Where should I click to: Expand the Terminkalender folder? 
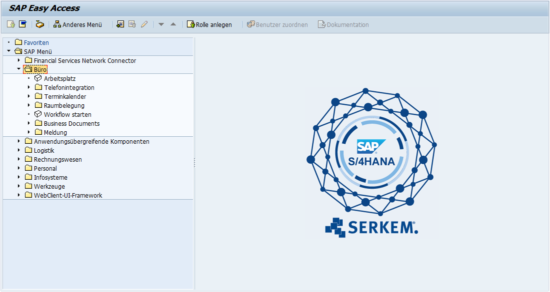coord(28,97)
